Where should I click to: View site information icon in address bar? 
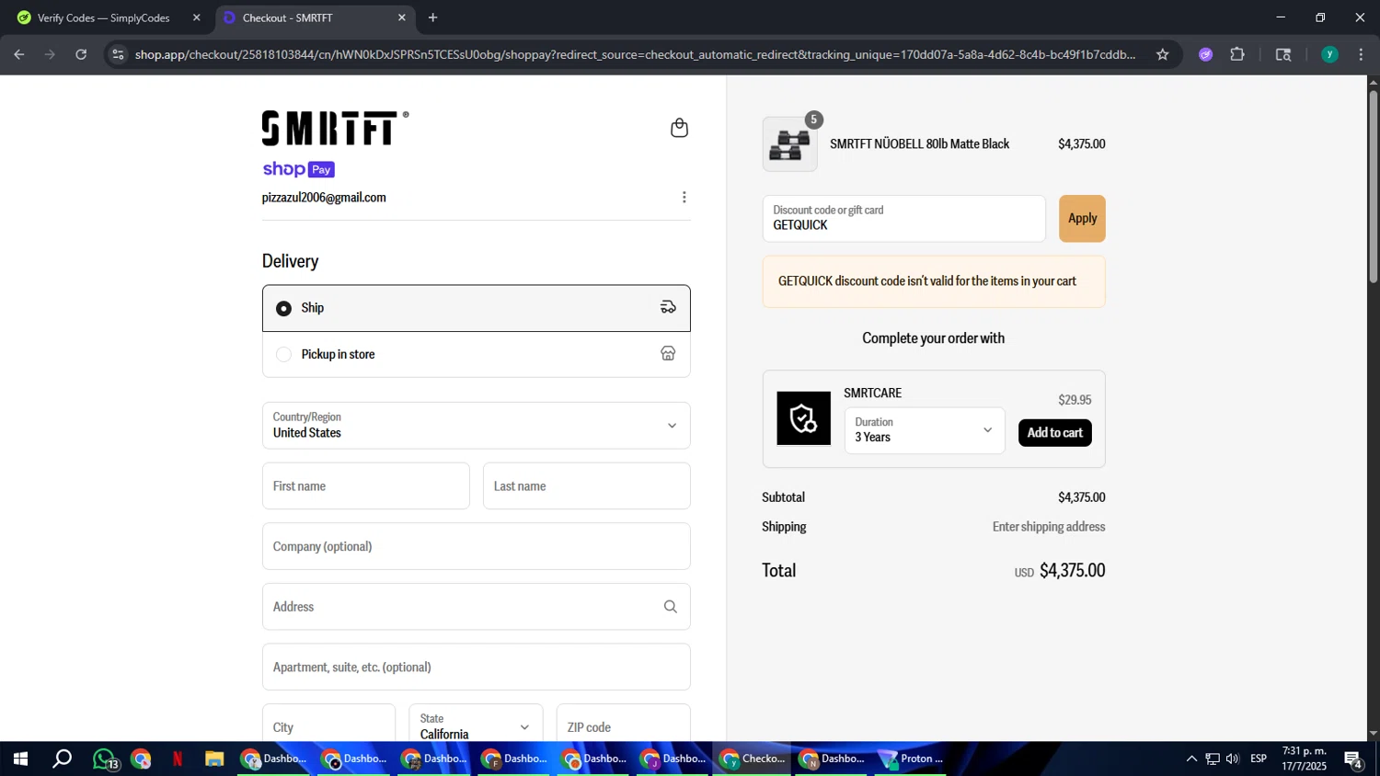click(117, 54)
